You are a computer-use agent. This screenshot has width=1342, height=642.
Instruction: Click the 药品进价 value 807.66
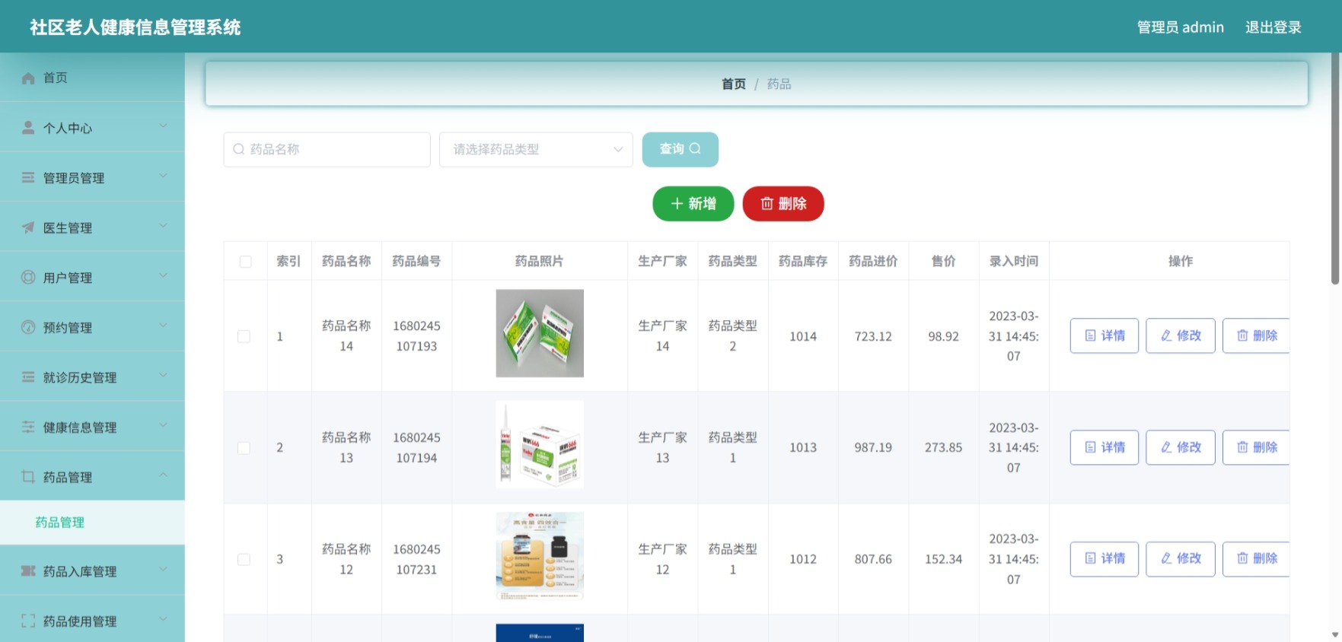(873, 559)
